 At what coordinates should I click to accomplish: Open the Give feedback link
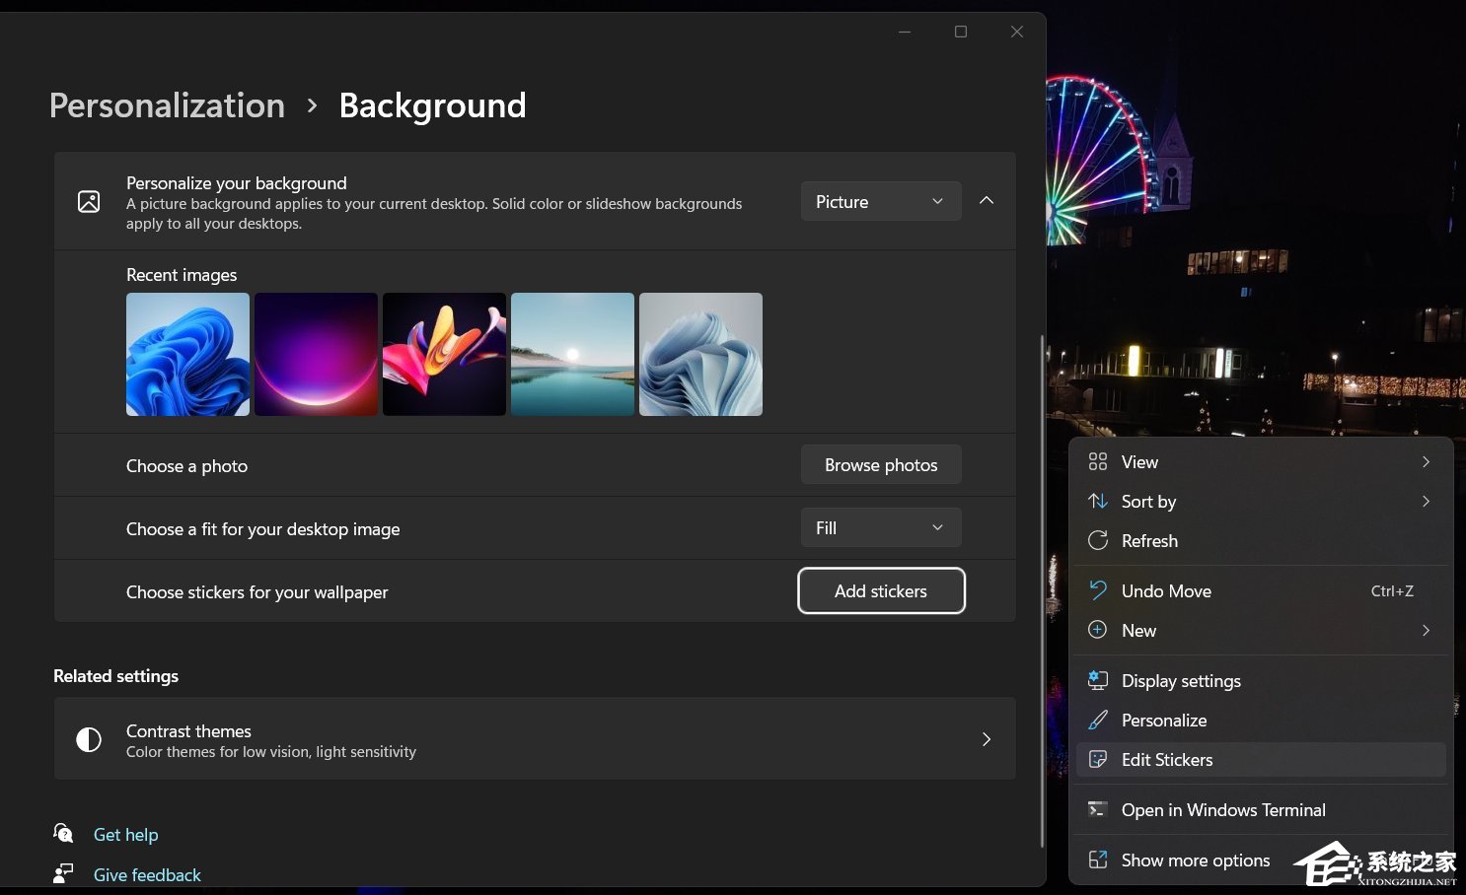pos(147,875)
